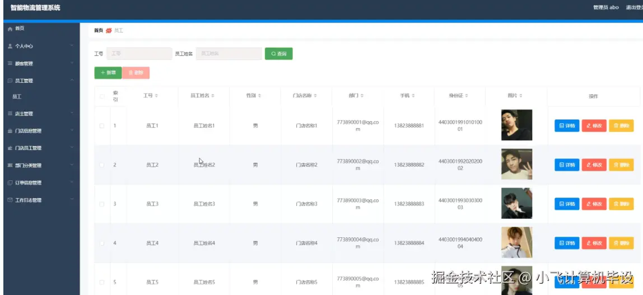Check the checkbox for row 员工1
Viewport: 643px width, 295px height.
pyautogui.click(x=102, y=126)
